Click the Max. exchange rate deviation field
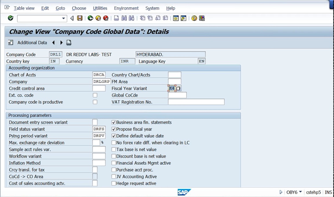This screenshot has height=197, width=334. pos(96,143)
